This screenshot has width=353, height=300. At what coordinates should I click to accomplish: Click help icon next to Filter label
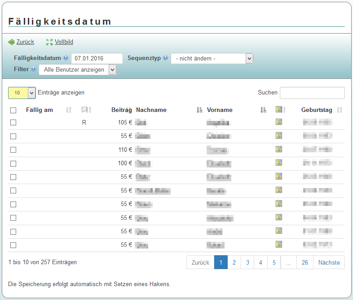pyautogui.click(x=33, y=69)
